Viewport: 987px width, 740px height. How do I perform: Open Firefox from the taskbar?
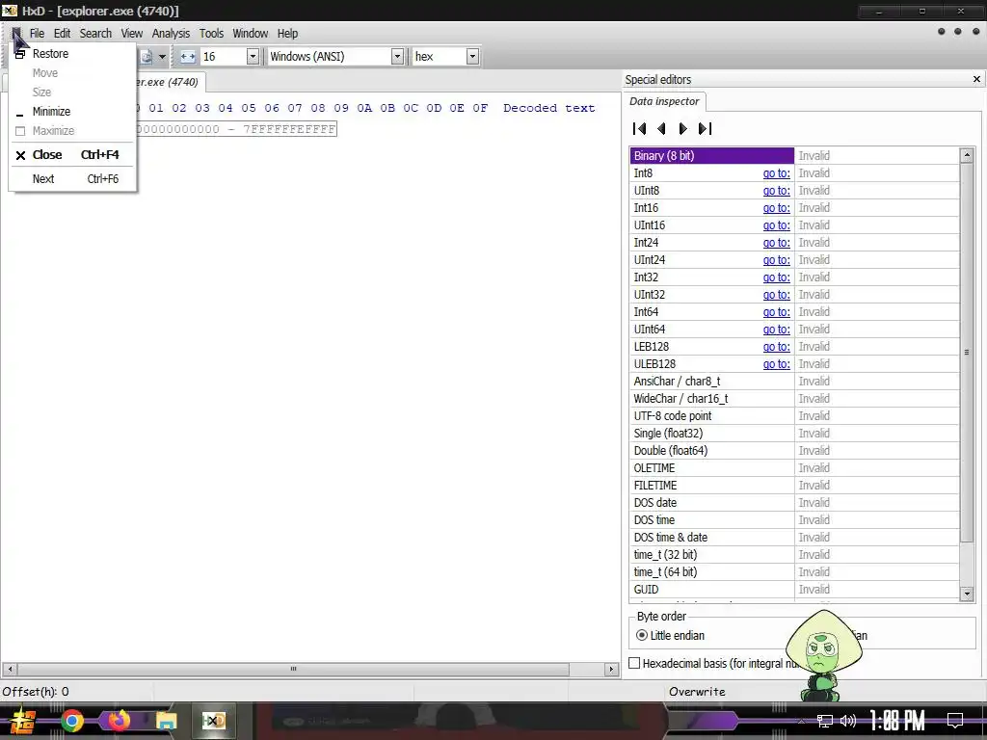[x=119, y=720]
